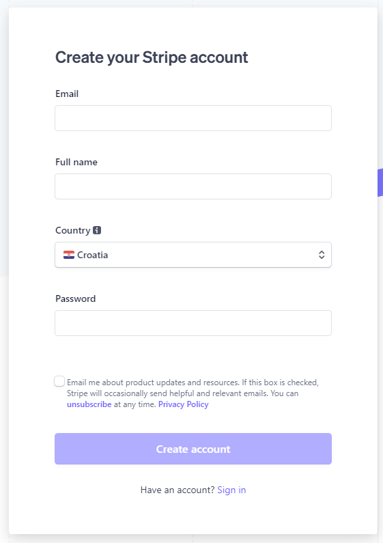This screenshot has height=543, width=383.
Task: Focus the Email input field
Action: (193, 118)
